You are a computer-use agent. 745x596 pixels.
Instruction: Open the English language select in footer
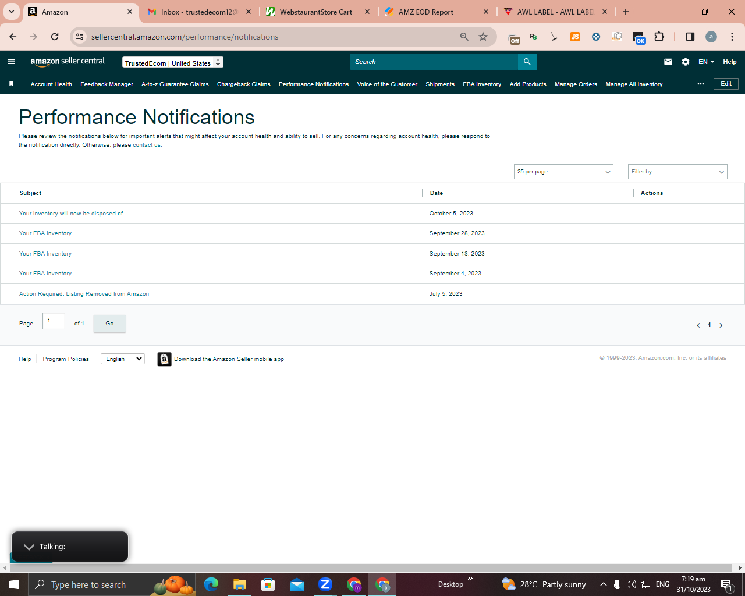tap(123, 359)
